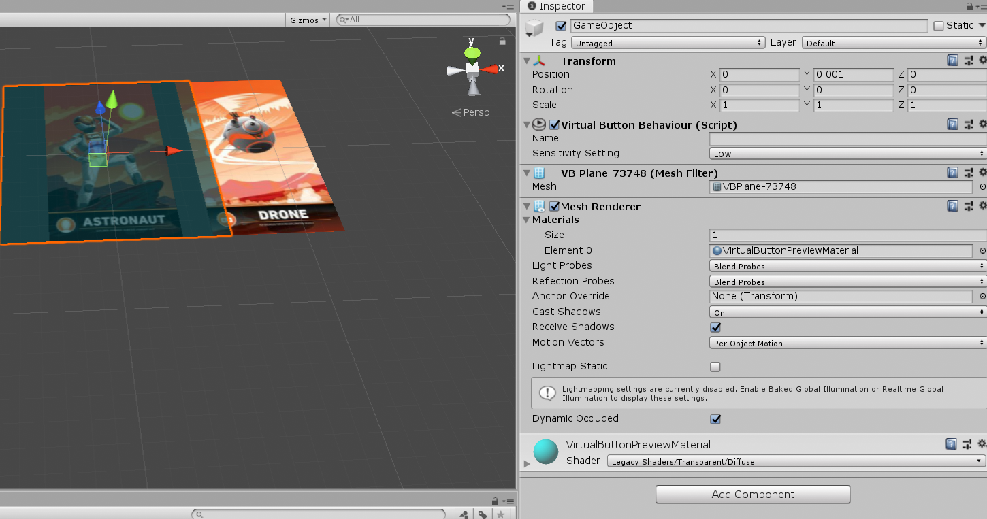Click the Position Y input field
This screenshot has height=519, width=987.
point(853,75)
